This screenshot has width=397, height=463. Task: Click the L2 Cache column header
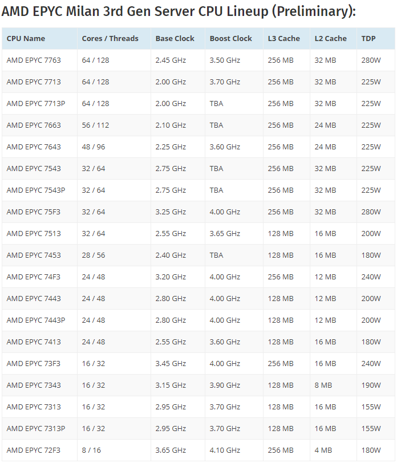[330, 39]
